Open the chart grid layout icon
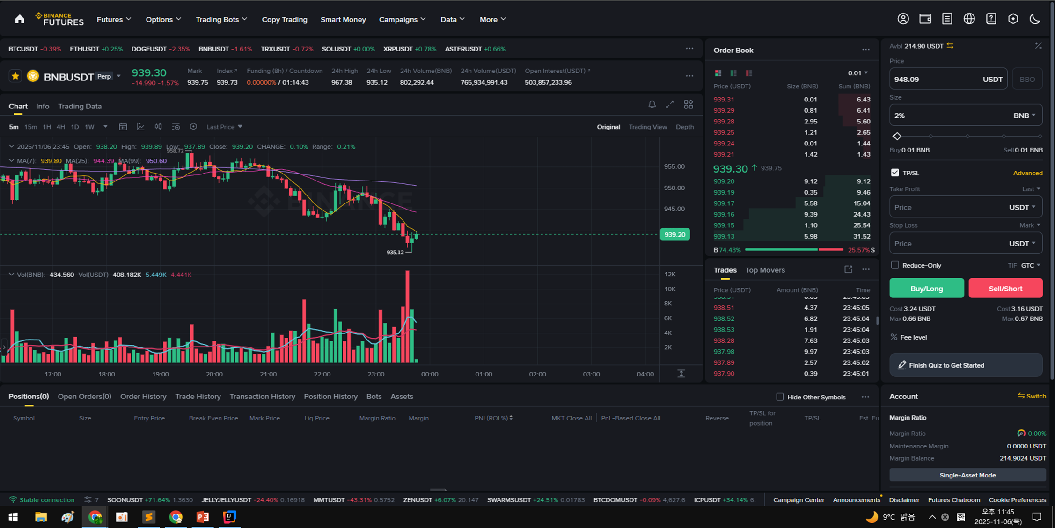Image resolution: width=1055 pixels, height=528 pixels. point(688,104)
